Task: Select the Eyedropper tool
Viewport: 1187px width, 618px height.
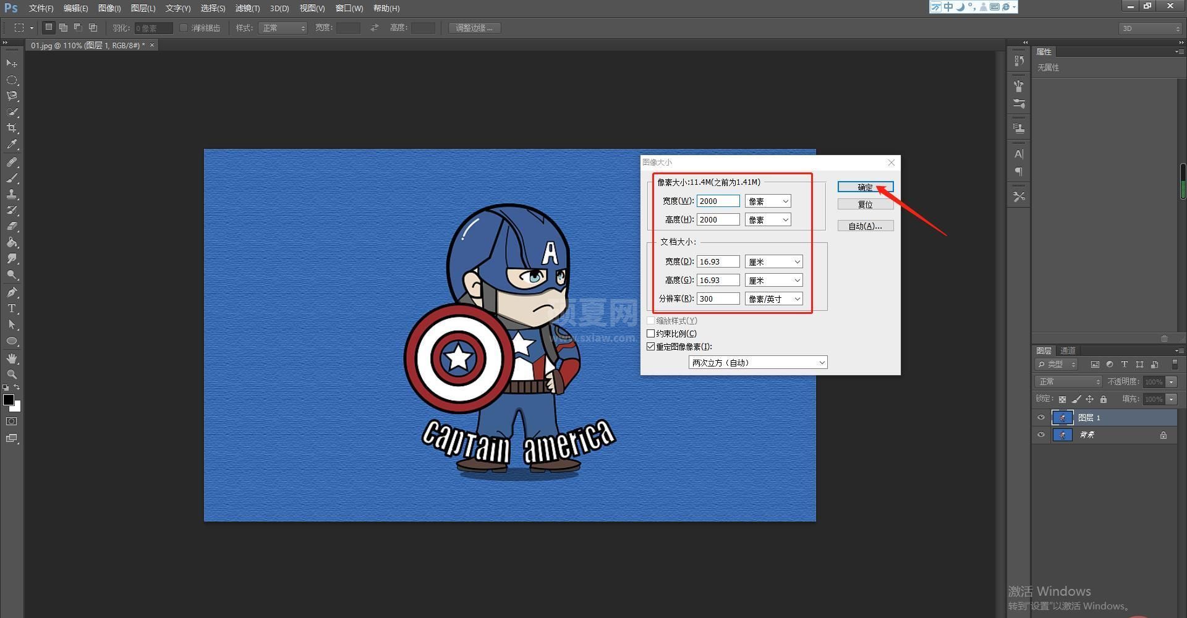Action: pyautogui.click(x=12, y=145)
